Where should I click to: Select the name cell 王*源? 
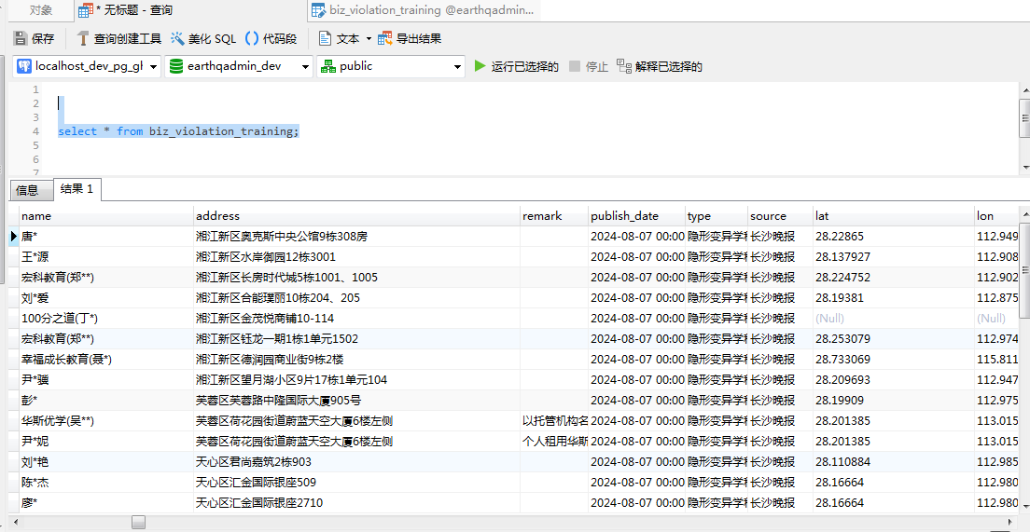point(107,256)
